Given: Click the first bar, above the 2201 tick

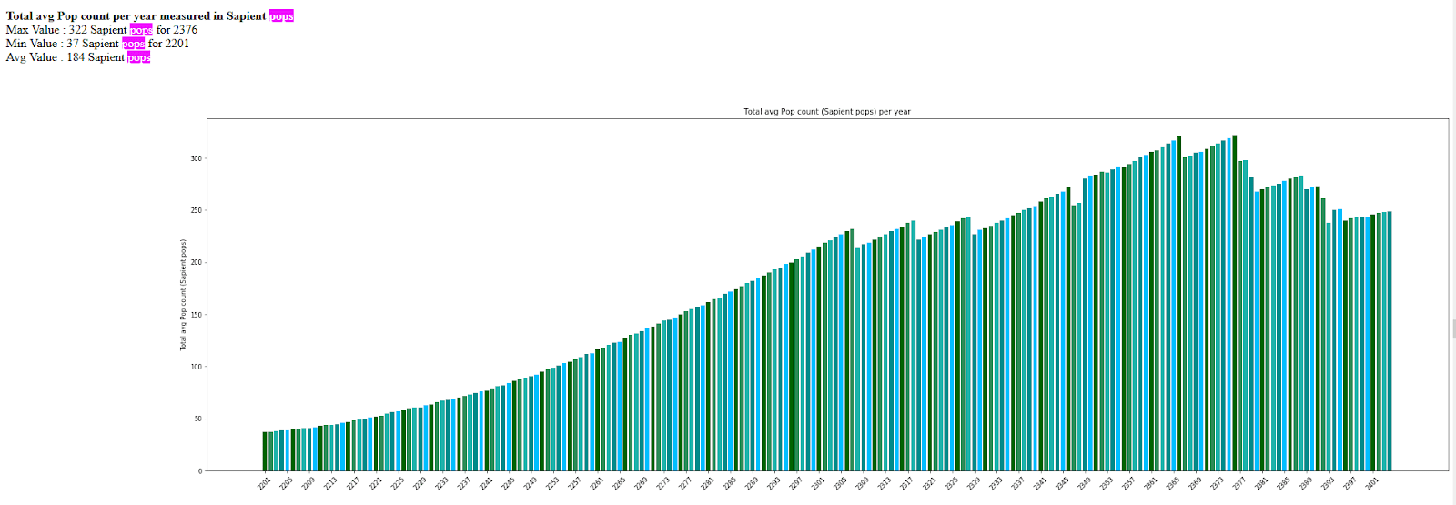Looking at the screenshot, I should pos(265,451).
